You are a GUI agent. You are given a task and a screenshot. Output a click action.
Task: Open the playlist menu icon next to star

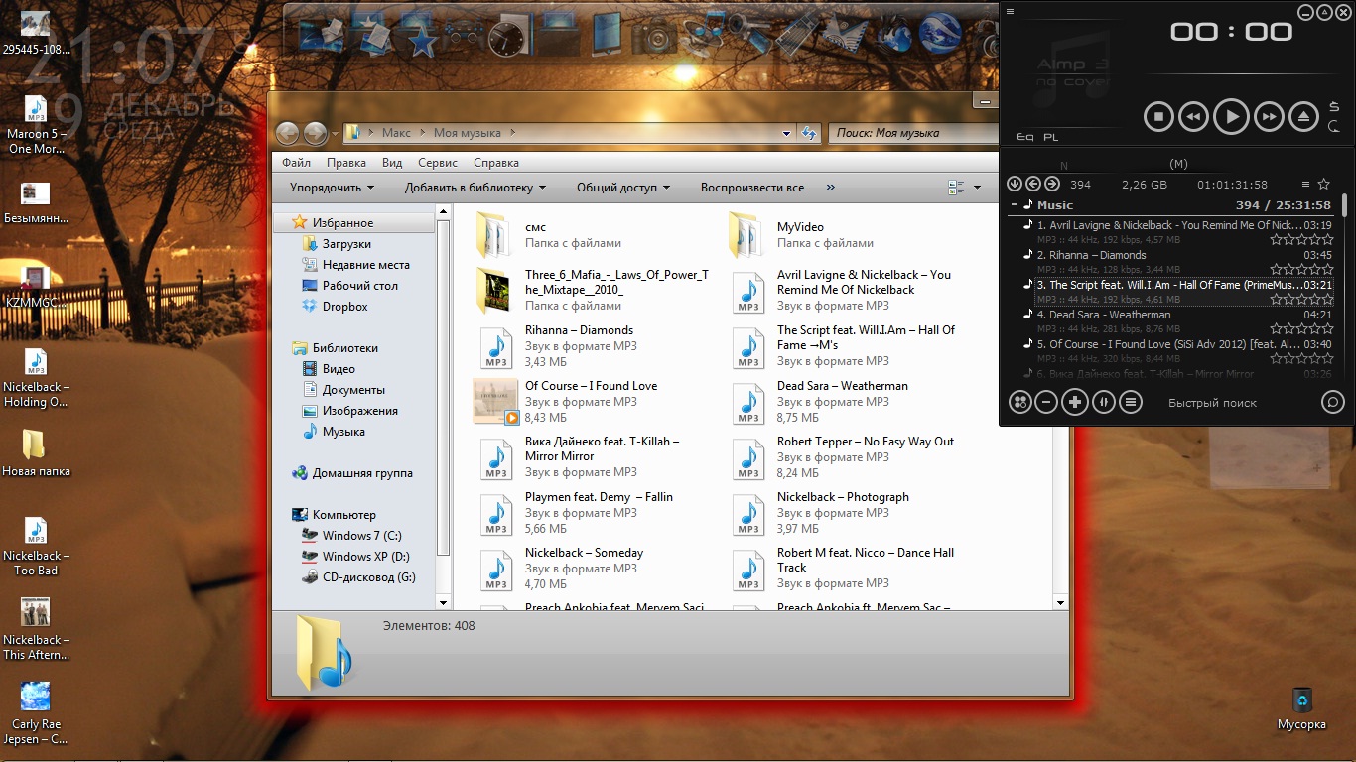point(1305,185)
